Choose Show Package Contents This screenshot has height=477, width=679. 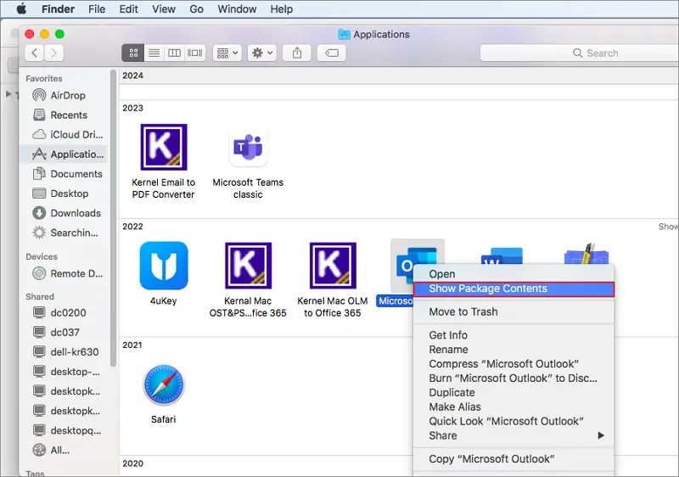(x=513, y=289)
